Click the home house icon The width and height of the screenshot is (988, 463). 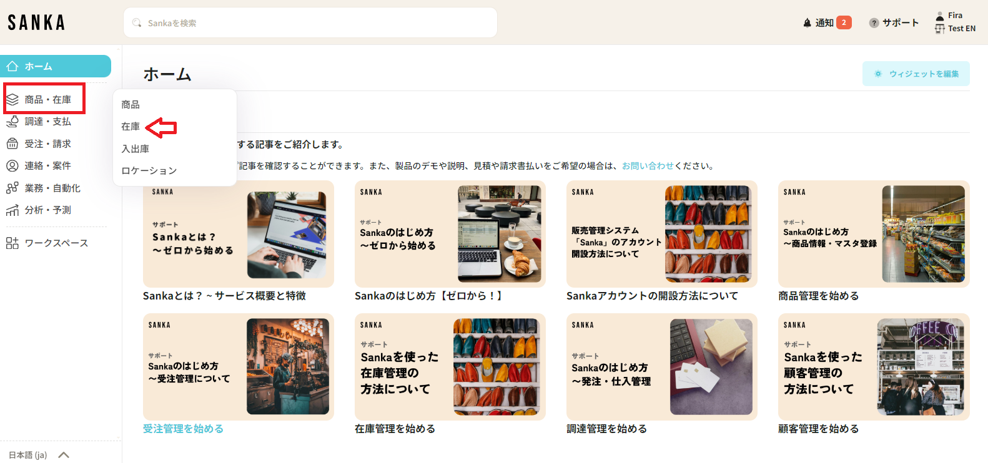point(12,66)
